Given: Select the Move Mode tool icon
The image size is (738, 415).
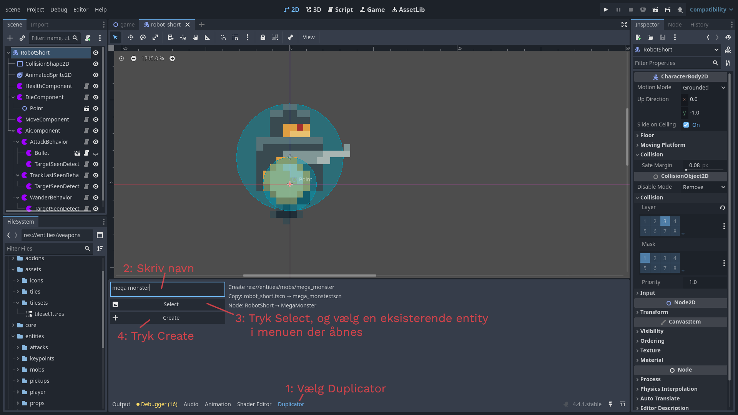Looking at the screenshot, I should coord(131,37).
